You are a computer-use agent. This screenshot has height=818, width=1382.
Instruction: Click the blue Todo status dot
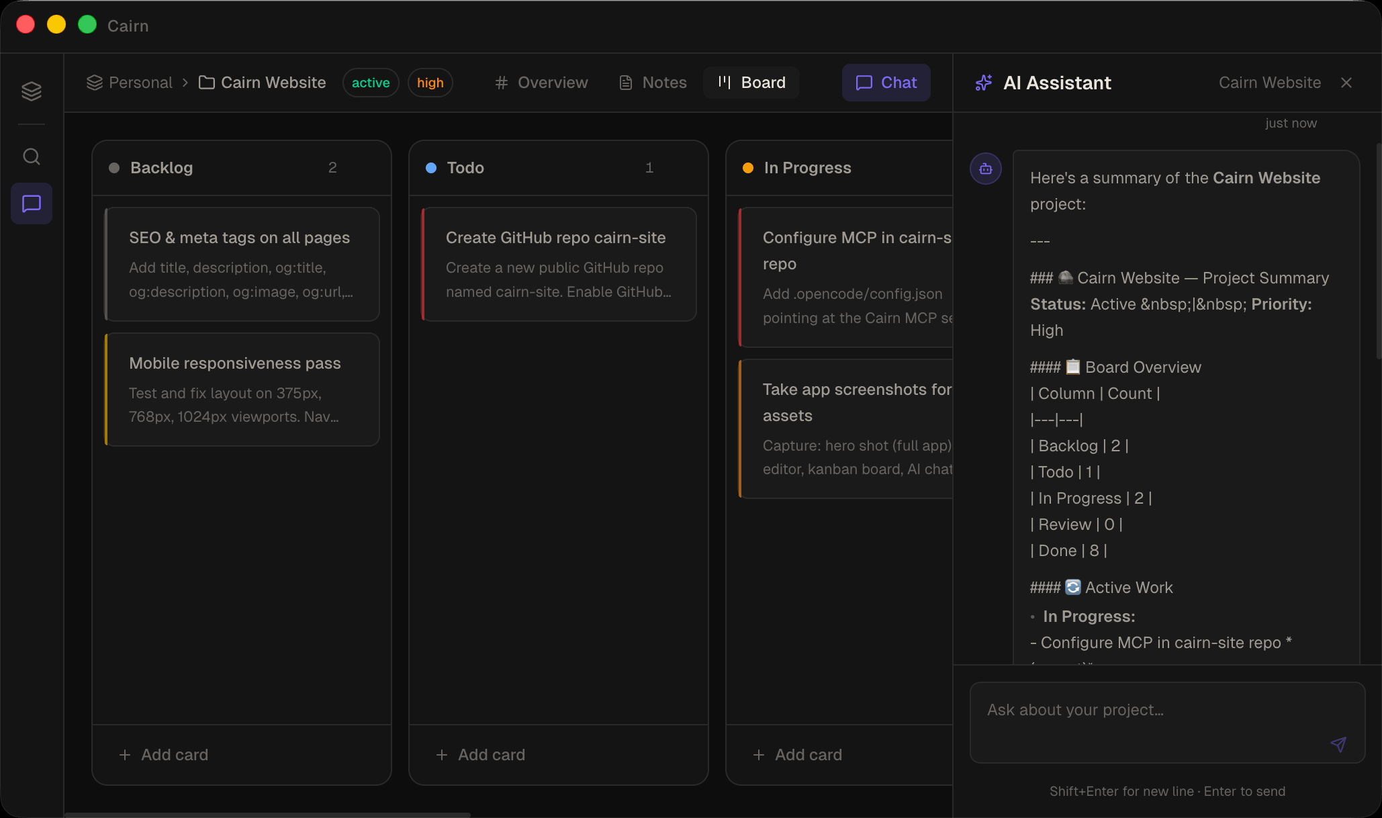pyautogui.click(x=431, y=168)
